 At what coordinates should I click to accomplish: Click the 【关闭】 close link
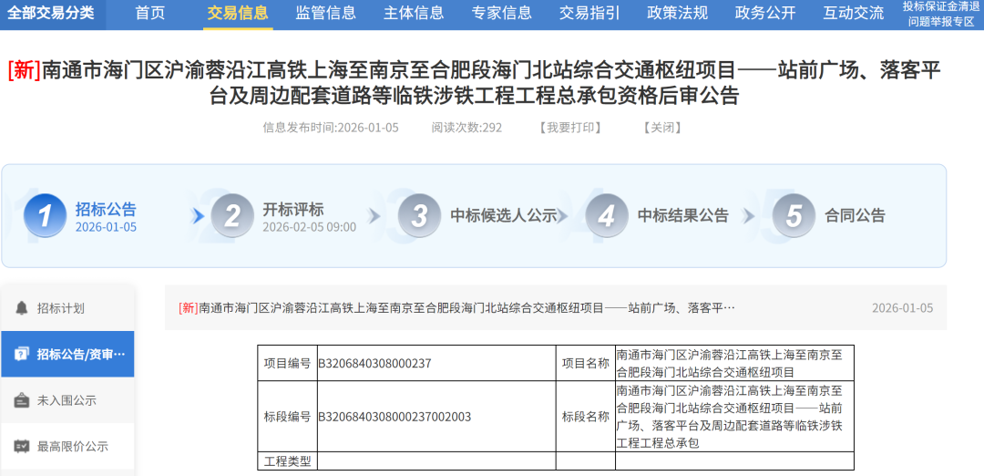(x=662, y=128)
